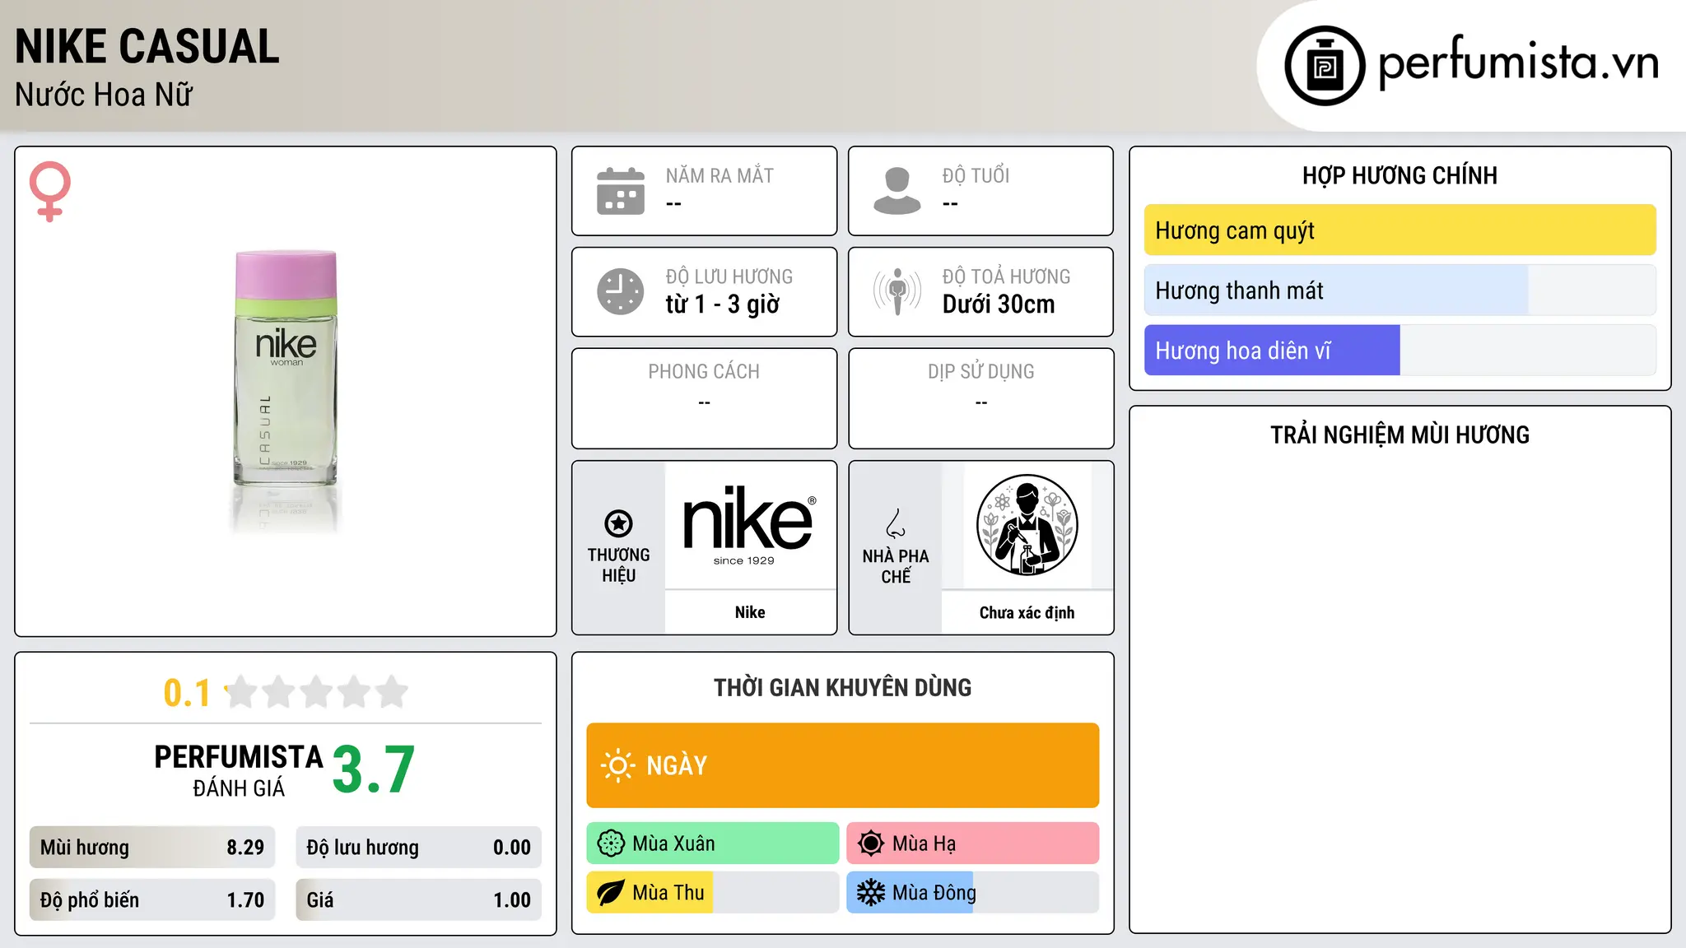Click the Nước Hoa Nữ subtitle
This screenshot has height=948, width=1686.
pyautogui.click(x=104, y=95)
